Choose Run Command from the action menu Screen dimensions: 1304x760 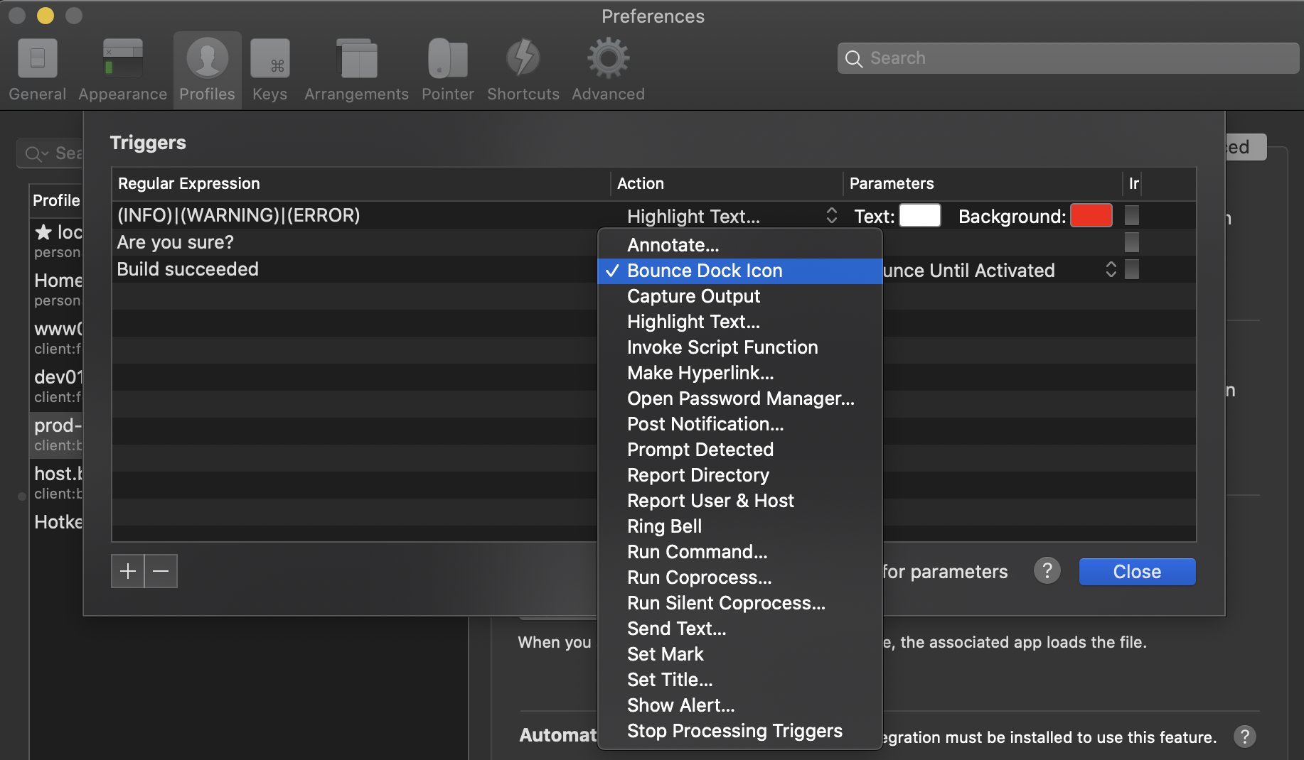pyautogui.click(x=697, y=552)
